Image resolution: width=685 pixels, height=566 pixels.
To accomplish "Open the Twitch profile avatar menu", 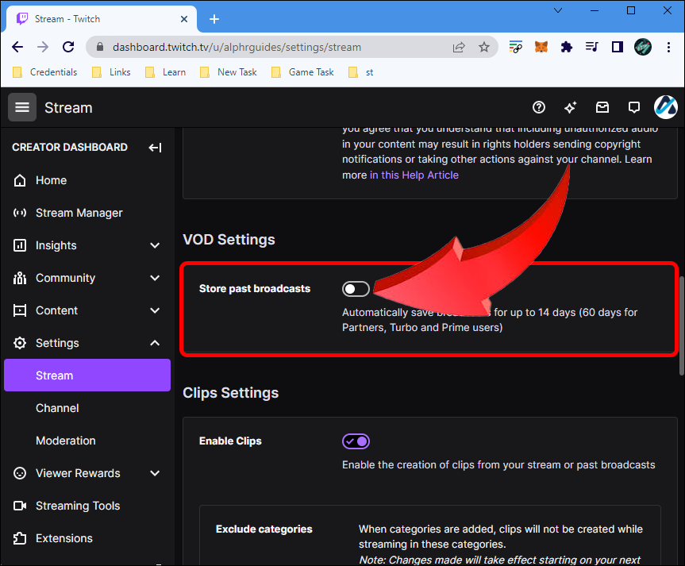I will [x=665, y=107].
